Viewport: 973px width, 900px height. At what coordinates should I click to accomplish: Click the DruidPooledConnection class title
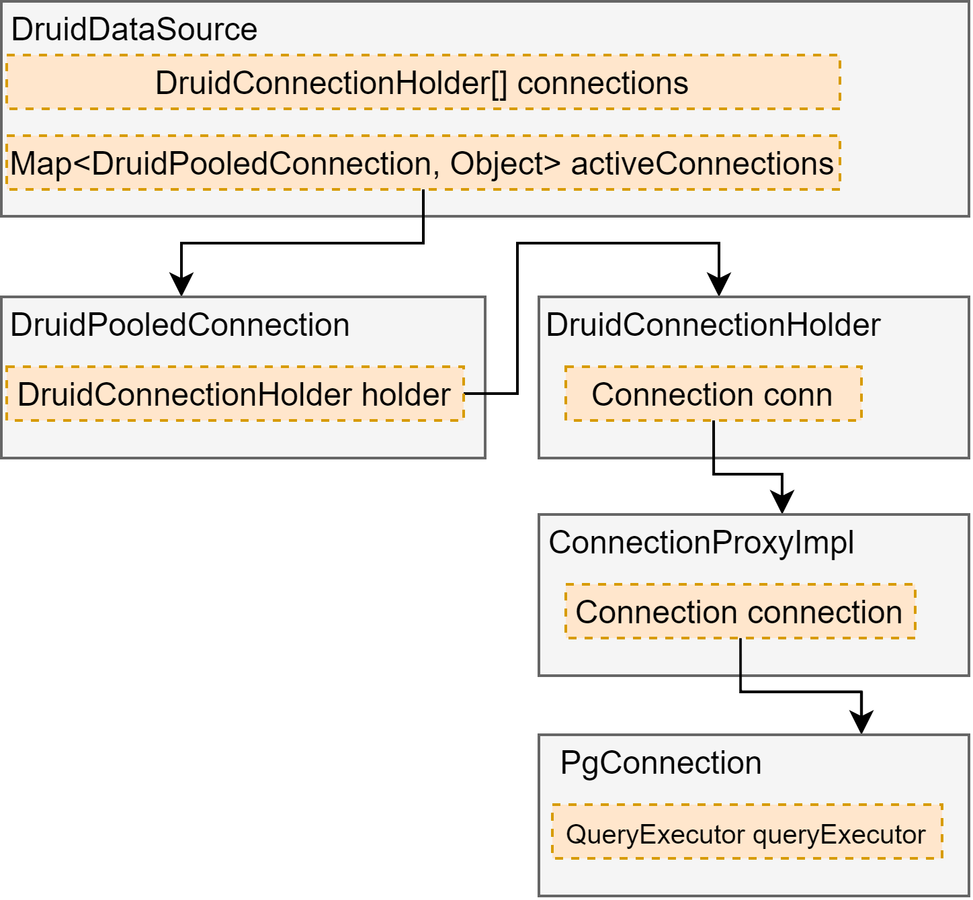click(180, 326)
